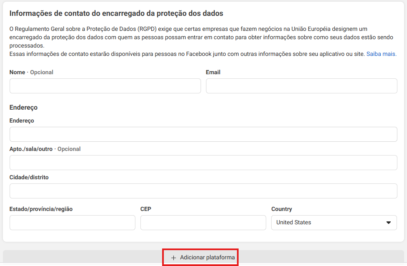The image size is (407, 266).
Task: Click the heading about encarregado da proteção dos dados
Action: click(x=116, y=13)
